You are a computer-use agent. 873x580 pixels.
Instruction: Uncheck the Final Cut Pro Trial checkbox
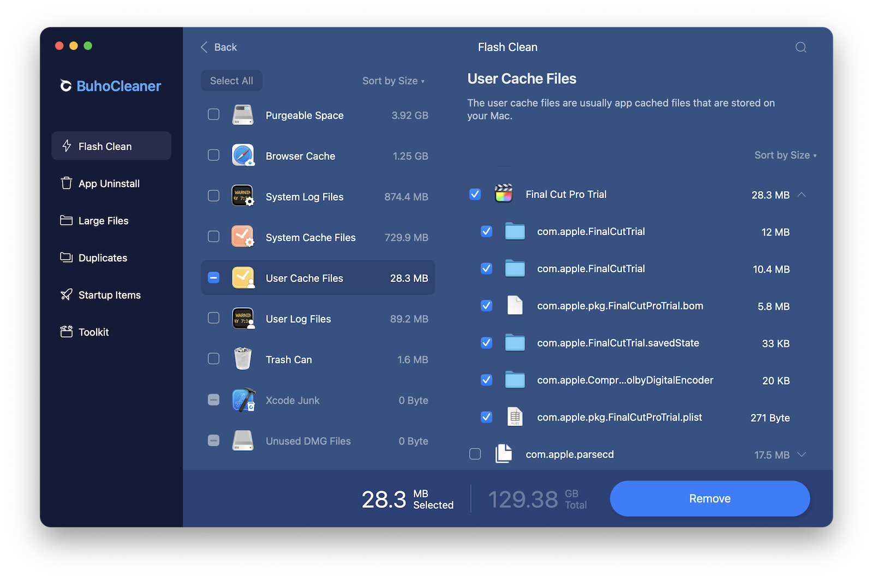[475, 194]
